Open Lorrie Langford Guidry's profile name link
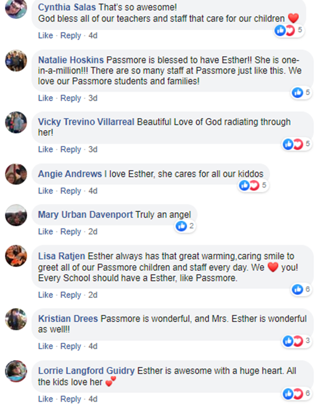Image resolution: width=329 pixels, height=408 pixels. 86,371
